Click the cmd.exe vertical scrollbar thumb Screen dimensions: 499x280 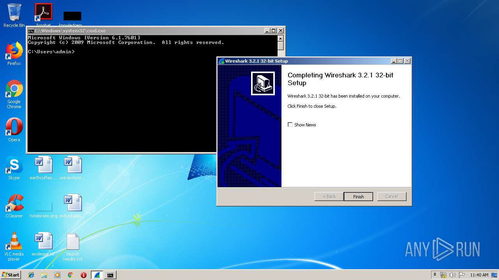280,46
